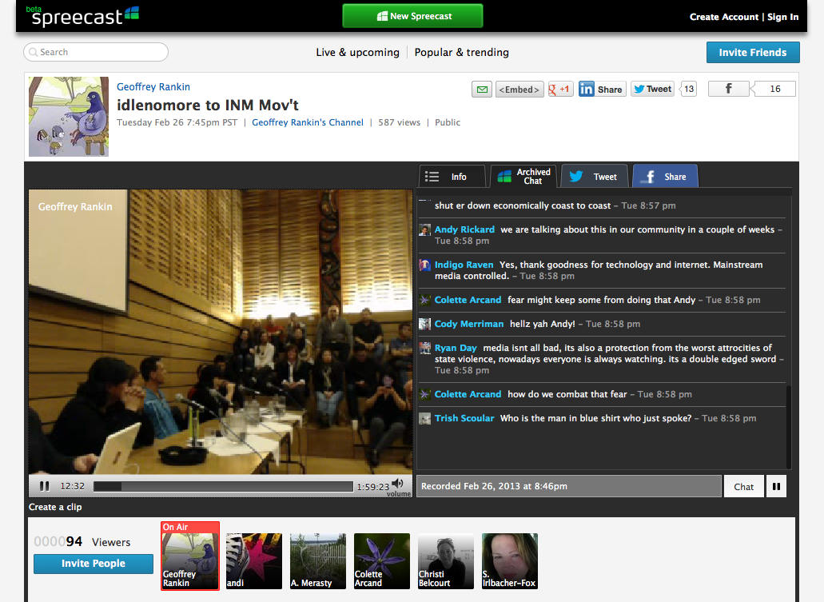Click the Invite Friends button
The height and width of the screenshot is (602, 824).
753,53
